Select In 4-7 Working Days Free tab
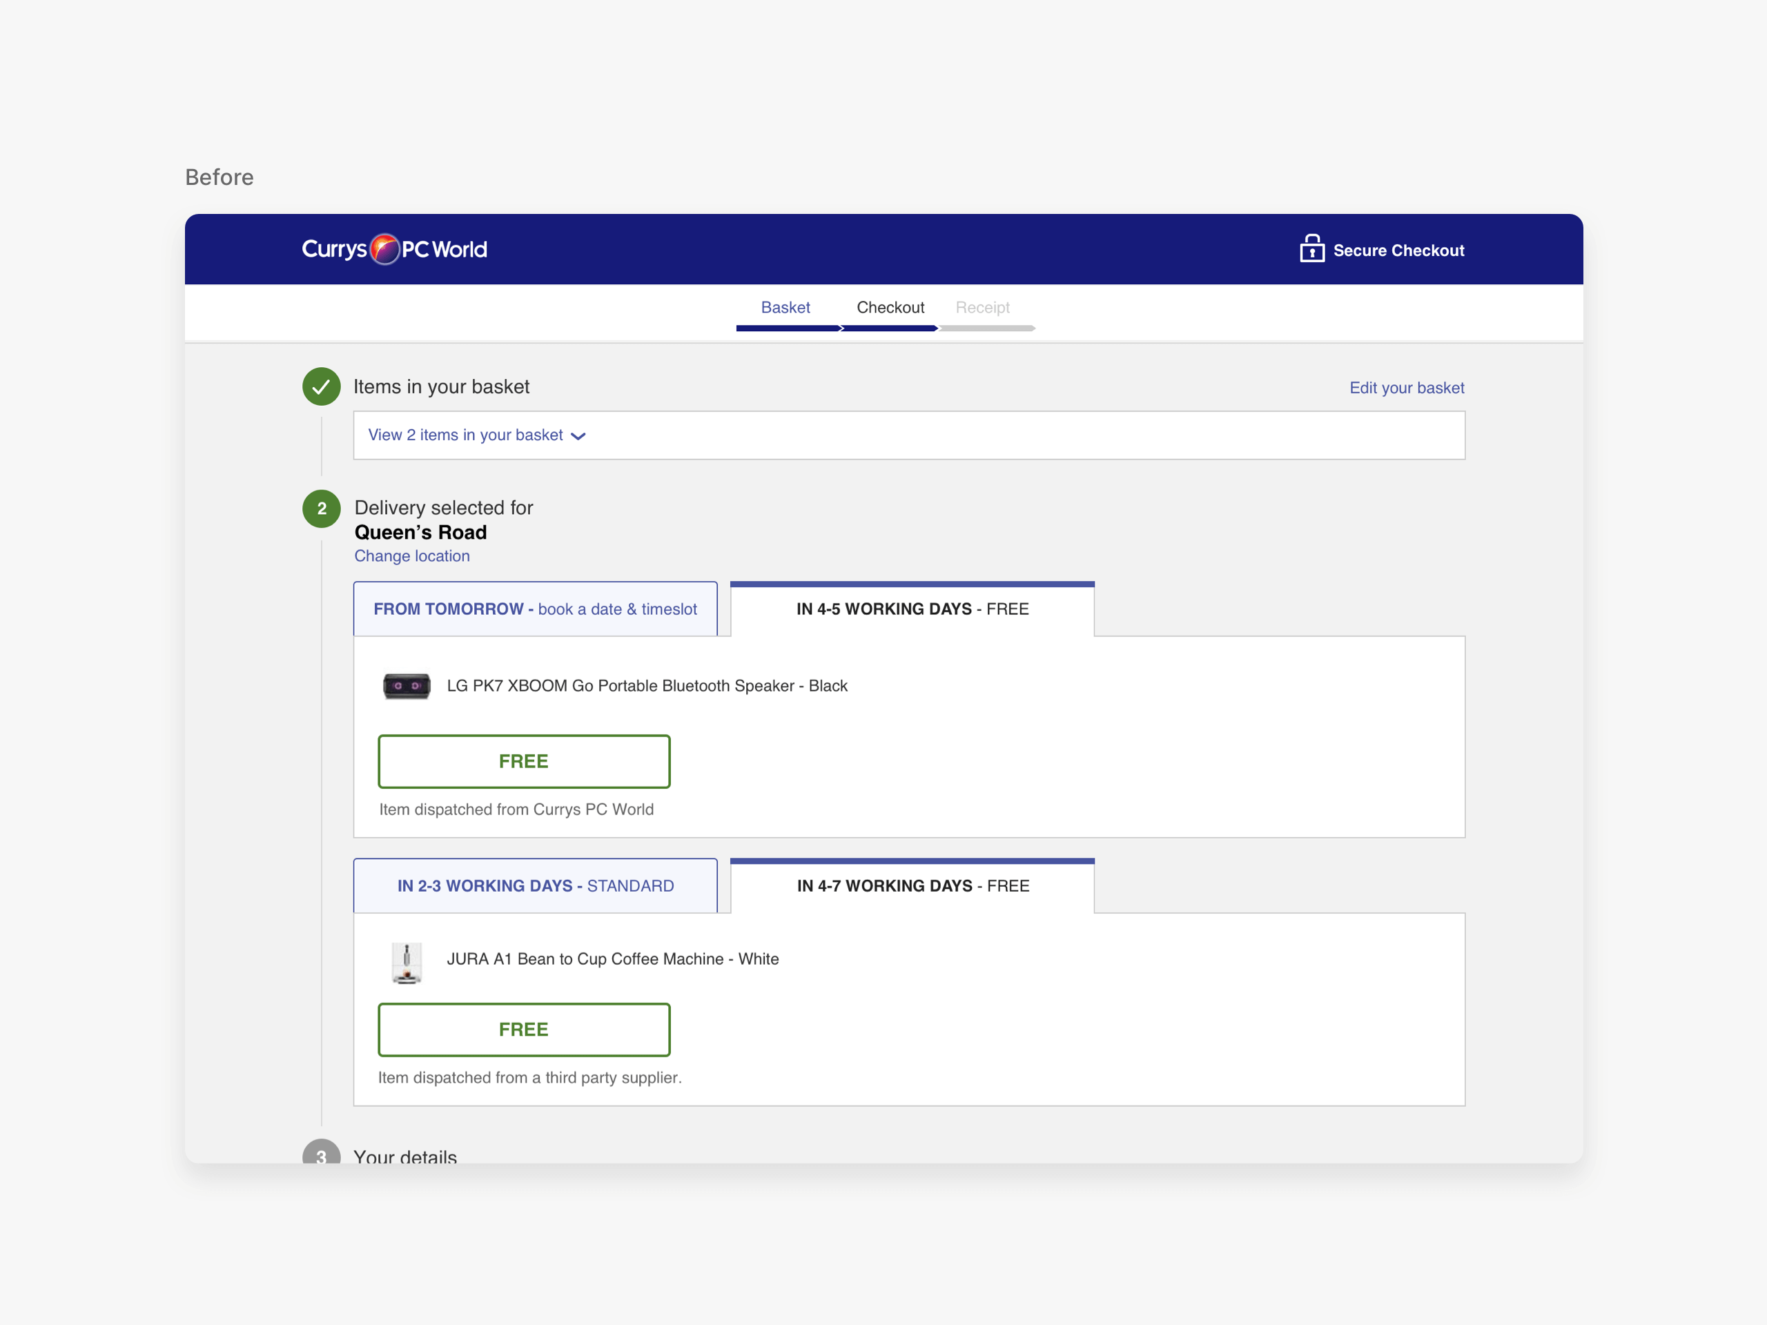Screen dimensions: 1767x1325 pyautogui.click(x=912, y=885)
